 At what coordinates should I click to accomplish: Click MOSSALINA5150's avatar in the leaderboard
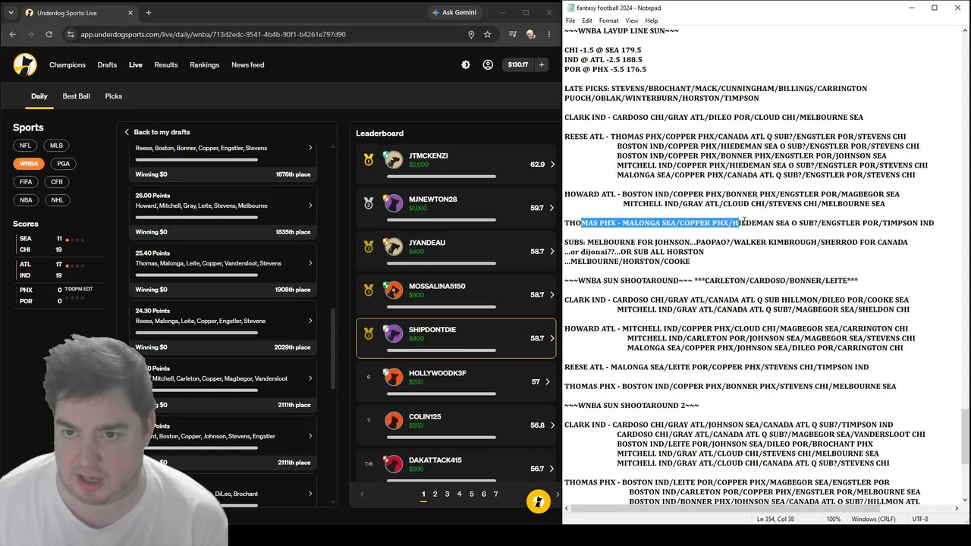393,290
